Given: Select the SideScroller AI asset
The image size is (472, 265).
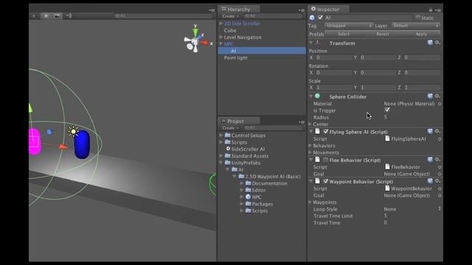Looking at the screenshot, I should coord(248,149).
